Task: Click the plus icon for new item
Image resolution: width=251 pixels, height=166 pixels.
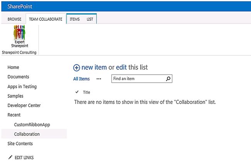Action: click(76, 67)
